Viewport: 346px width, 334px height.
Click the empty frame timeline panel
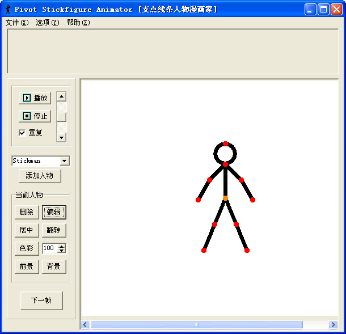click(173, 51)
